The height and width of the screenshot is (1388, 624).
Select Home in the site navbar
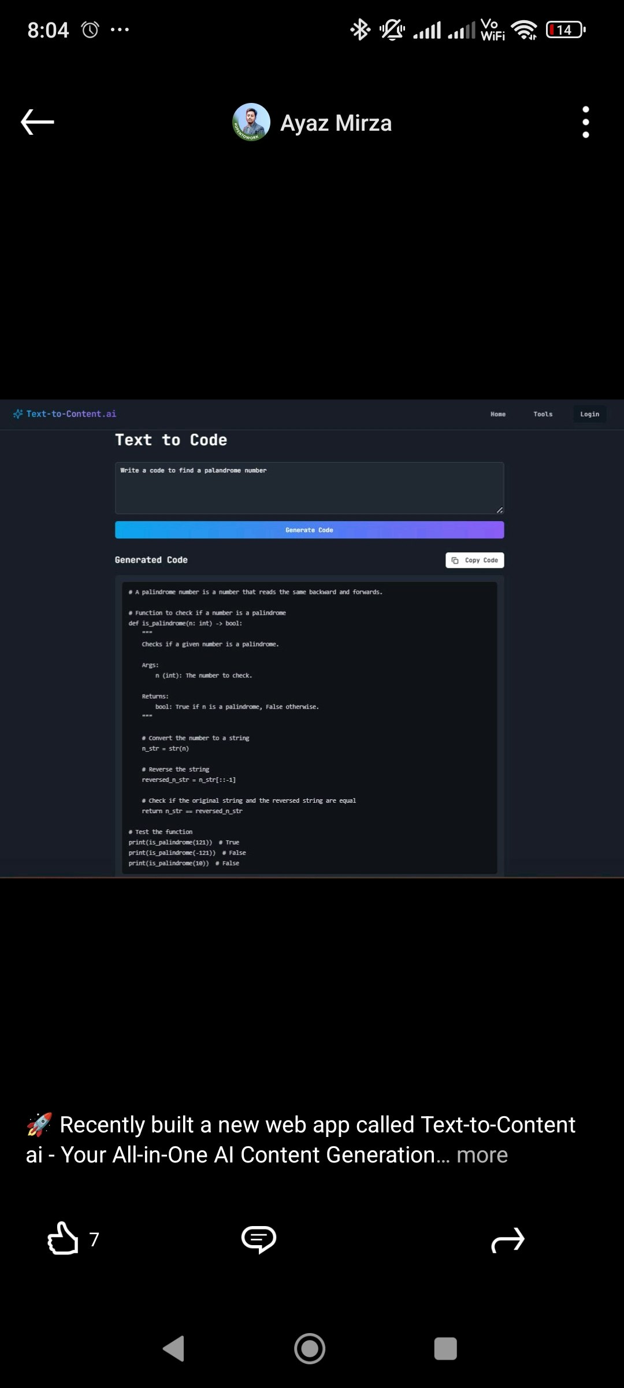coord(498,414)
